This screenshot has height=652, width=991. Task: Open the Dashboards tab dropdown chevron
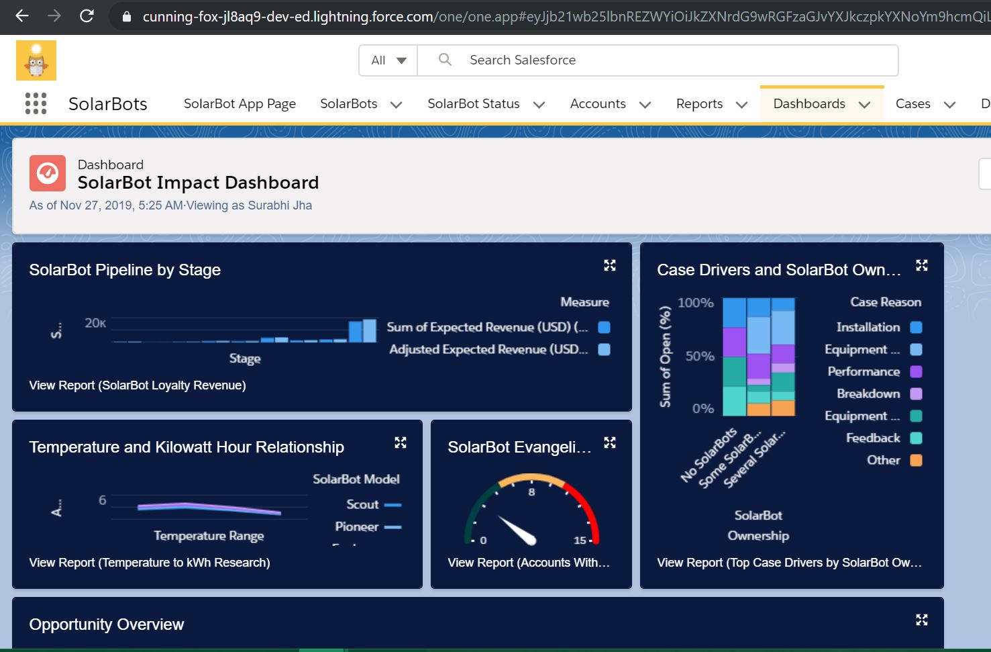[864, 105]
